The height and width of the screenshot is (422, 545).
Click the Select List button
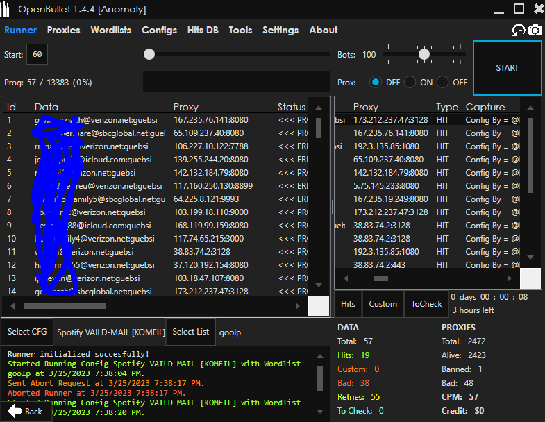[191, 332]
